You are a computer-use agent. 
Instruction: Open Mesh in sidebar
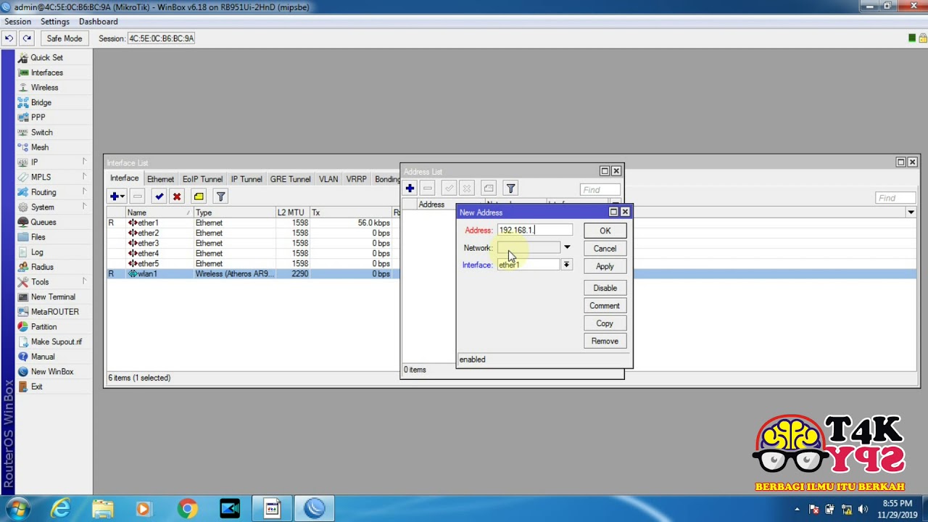(x=39, y=147)
